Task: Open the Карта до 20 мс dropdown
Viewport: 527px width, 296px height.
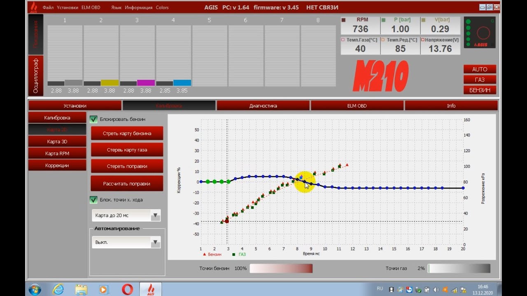Action: click(x=126, y=215)
